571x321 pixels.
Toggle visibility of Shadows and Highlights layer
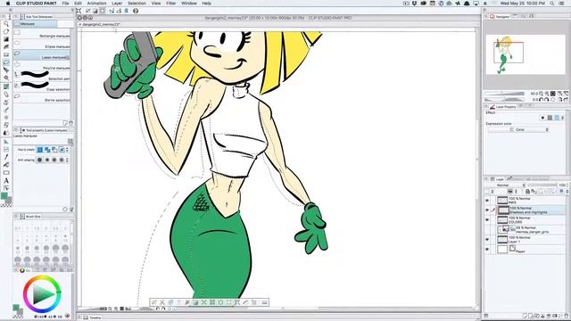[487, 210]
